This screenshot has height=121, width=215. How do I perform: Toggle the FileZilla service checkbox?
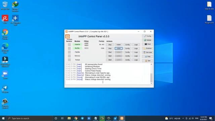69,52
